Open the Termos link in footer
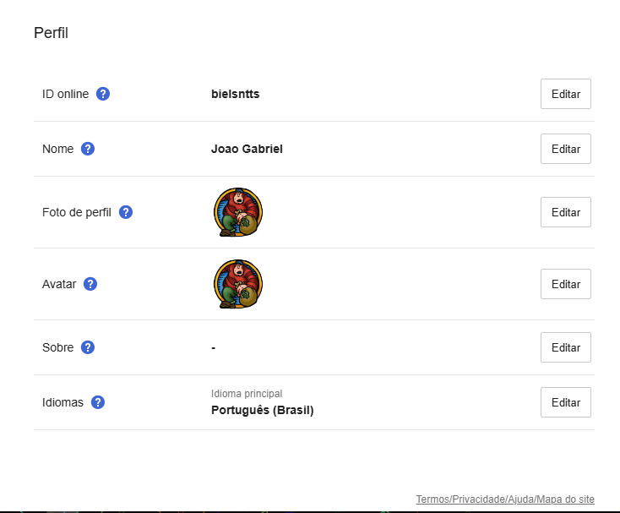Viewport: 620px width, 513px height. (x=432, y=499)
